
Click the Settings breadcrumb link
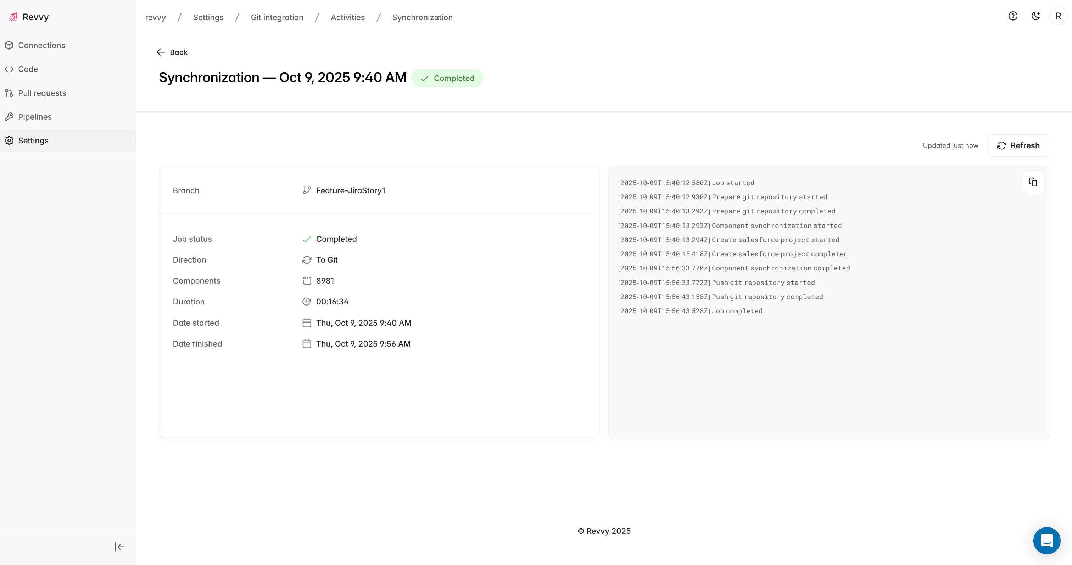tap(208, 17)
